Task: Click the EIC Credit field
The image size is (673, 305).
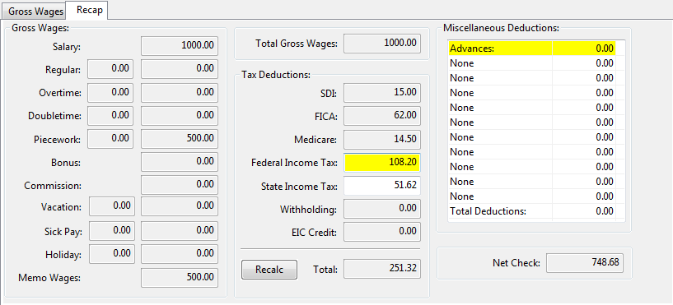Action: click(x=382, y=232)
